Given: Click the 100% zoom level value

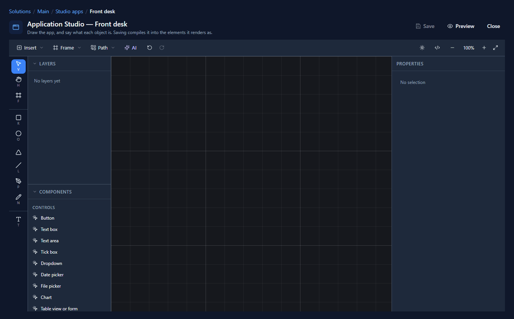Looking at the screenshot, I should click(x=469, y=48).
